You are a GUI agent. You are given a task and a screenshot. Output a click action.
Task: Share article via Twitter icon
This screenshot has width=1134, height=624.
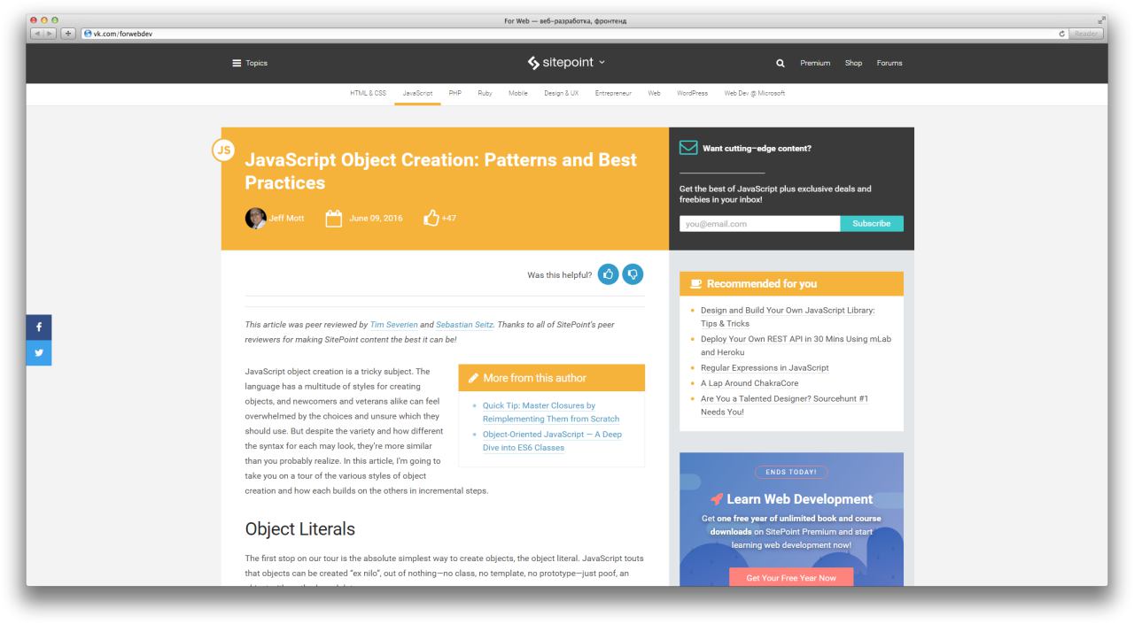coord(38,352)
